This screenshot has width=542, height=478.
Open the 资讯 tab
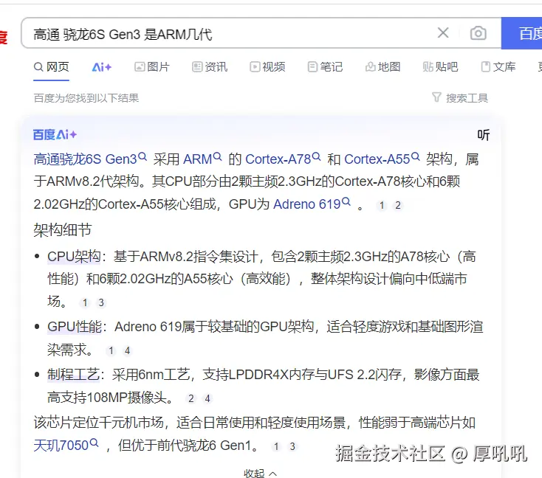tap(210, 66)
